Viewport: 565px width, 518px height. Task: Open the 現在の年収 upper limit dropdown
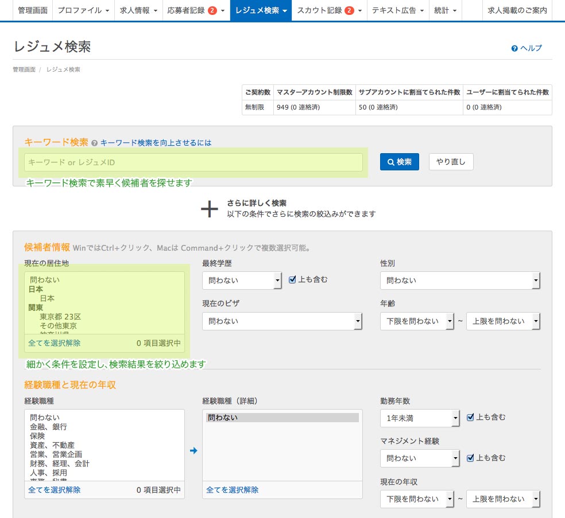(504, 499)
